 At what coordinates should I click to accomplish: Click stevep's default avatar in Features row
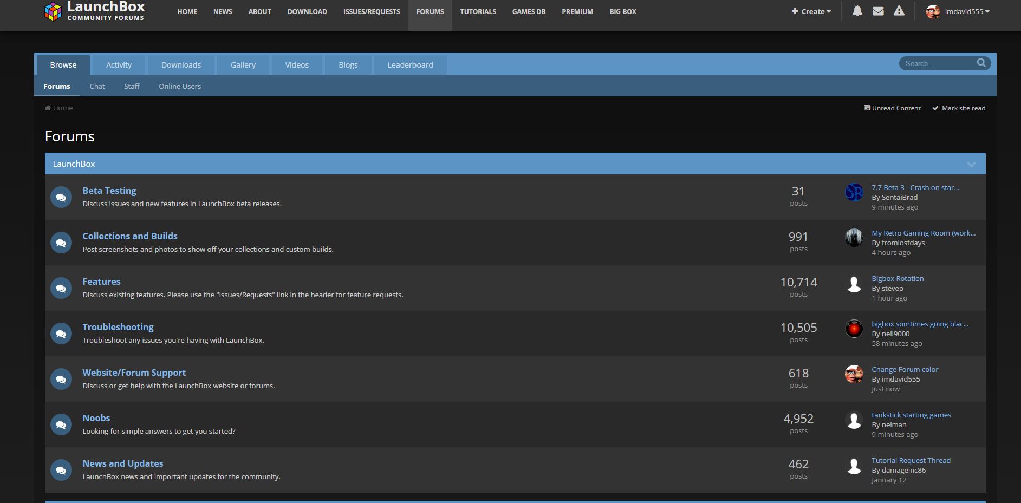point(854,283)
